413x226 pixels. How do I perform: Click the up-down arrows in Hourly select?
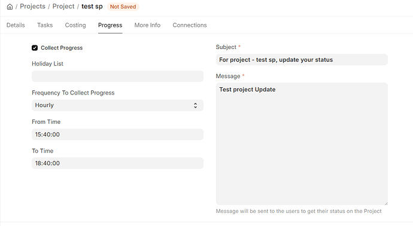[x=196, y=105]
